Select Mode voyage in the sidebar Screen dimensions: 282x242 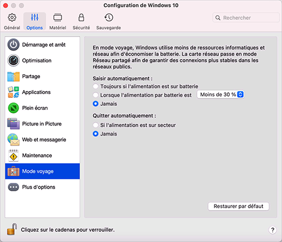[42, 171]
